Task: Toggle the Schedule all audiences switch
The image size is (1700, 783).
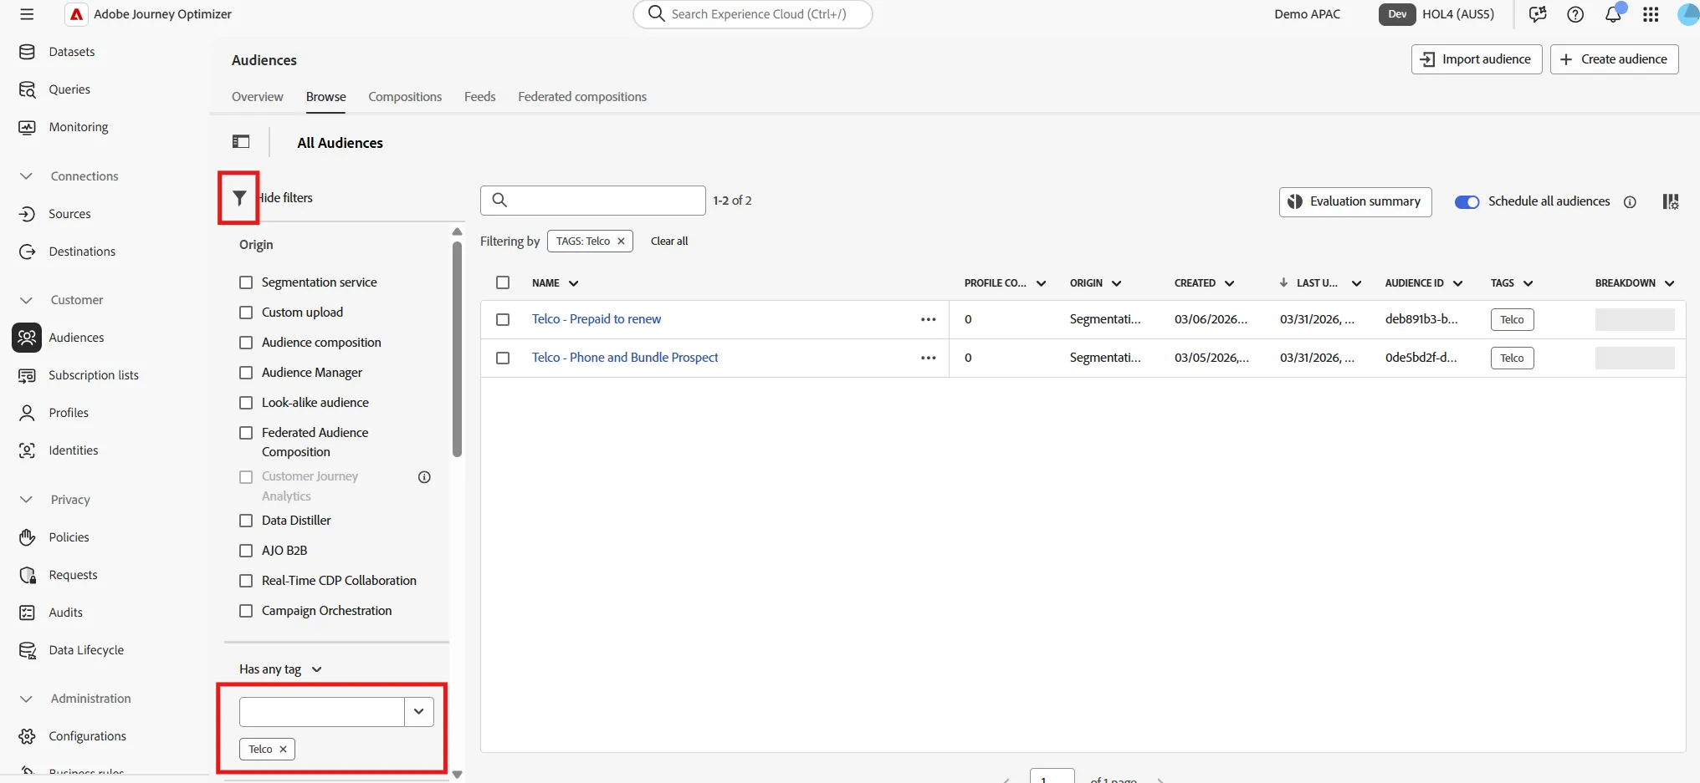Action: 1467,201
